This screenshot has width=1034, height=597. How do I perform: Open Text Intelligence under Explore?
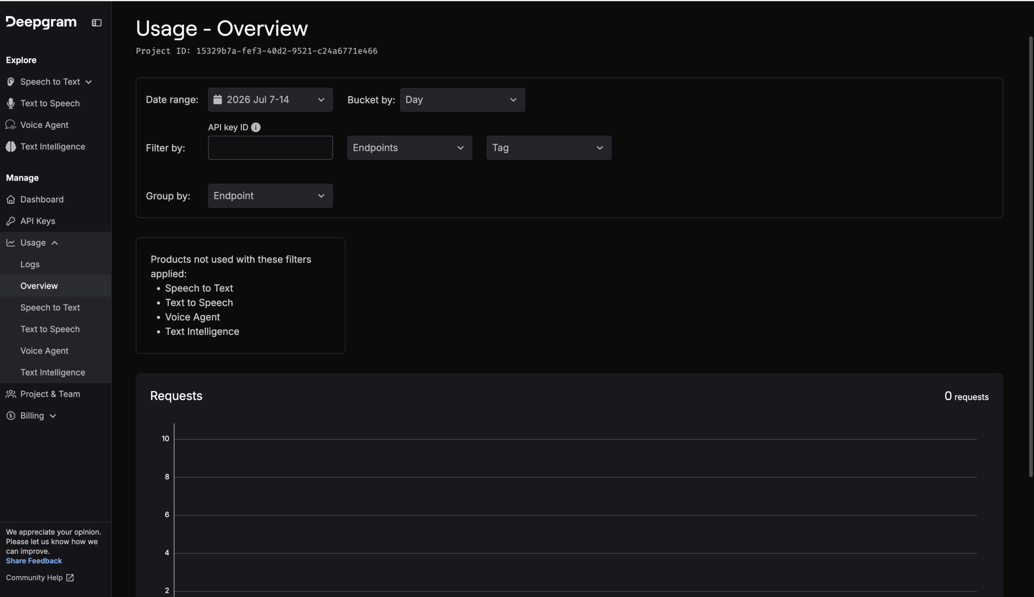click(53, 146)
